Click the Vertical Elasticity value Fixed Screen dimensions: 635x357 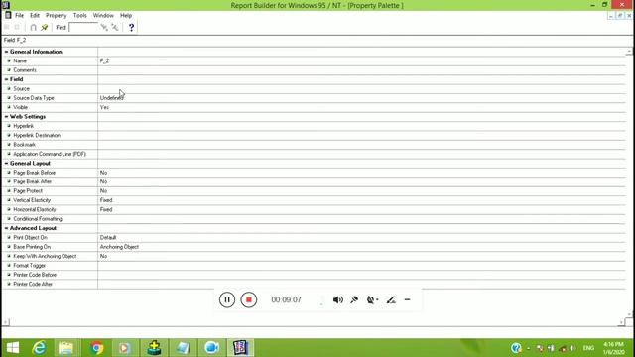tap(106, 200)
